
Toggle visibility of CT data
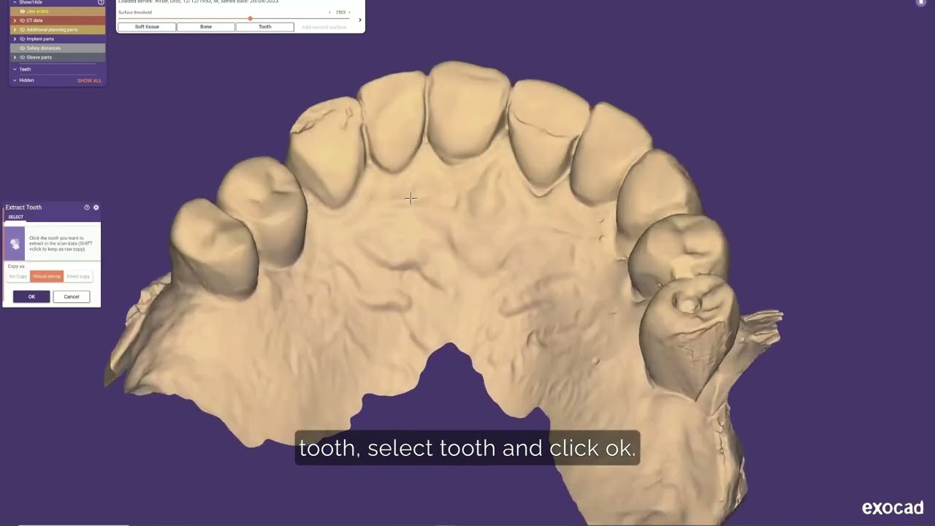tap(23, 20)
